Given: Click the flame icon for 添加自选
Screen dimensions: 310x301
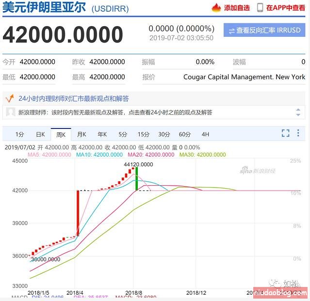Looking at the screenshot, I should pos(216,8).
